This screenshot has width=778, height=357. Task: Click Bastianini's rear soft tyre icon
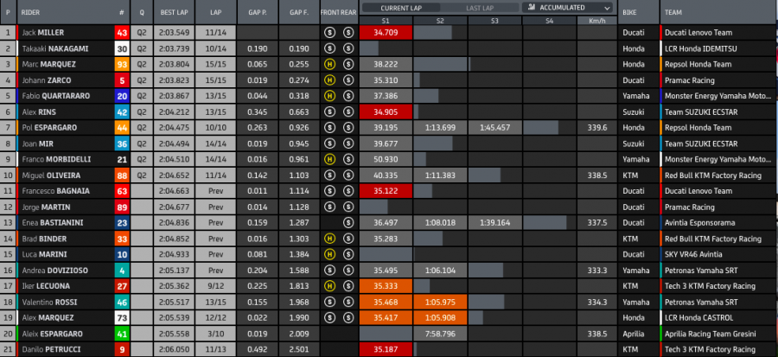348,223
